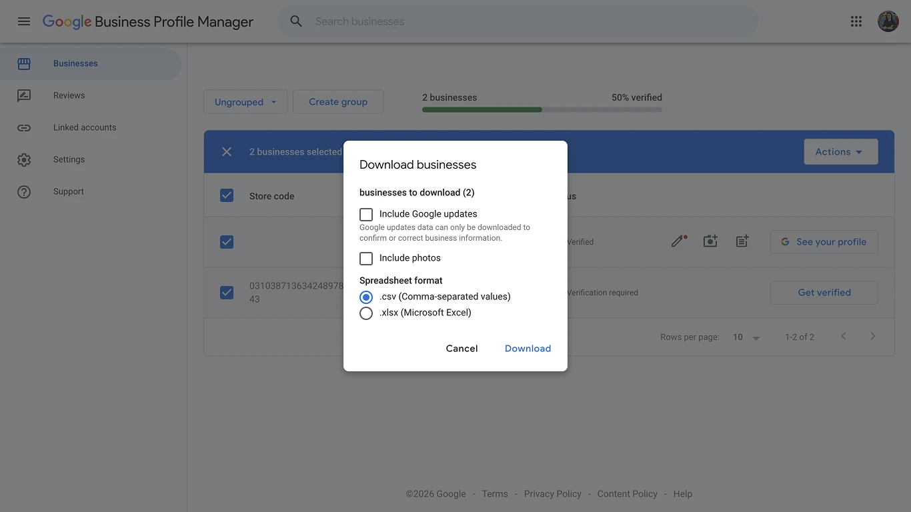Click the Google Business Profile Manager logo
This screenshot has height=512, width=911.
point(148,21)
